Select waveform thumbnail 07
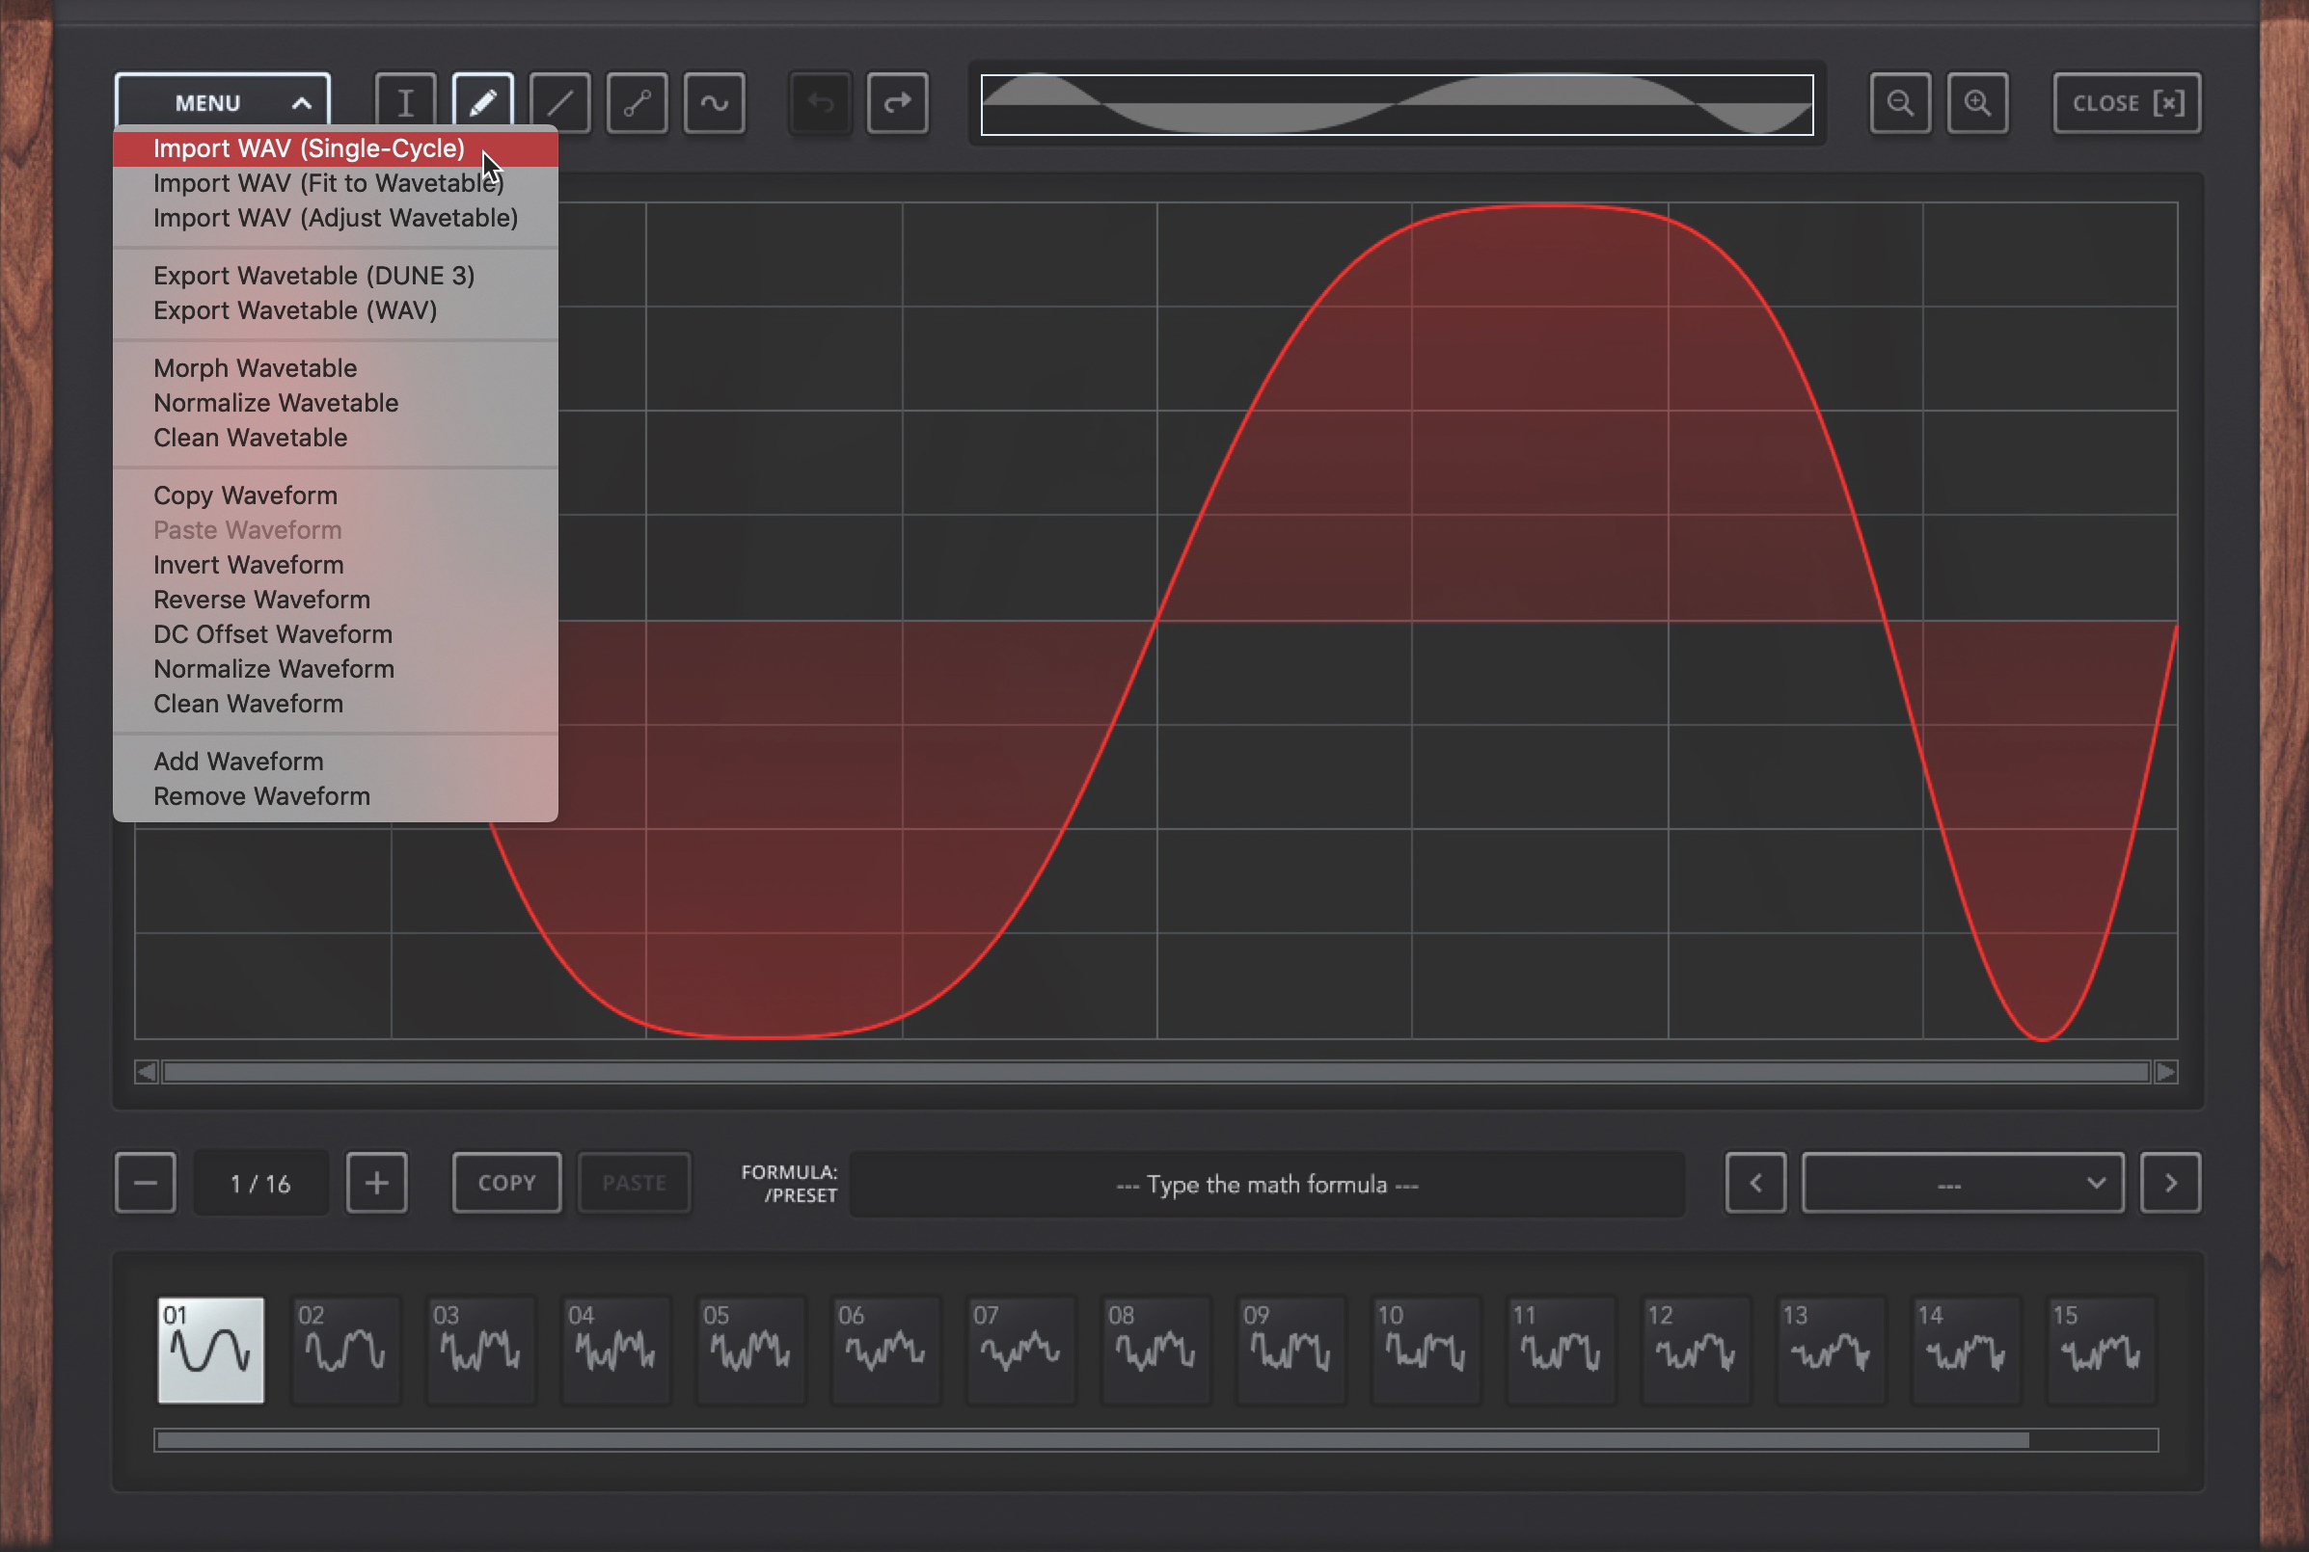2309x1552 pixels. point(1019,1351)
